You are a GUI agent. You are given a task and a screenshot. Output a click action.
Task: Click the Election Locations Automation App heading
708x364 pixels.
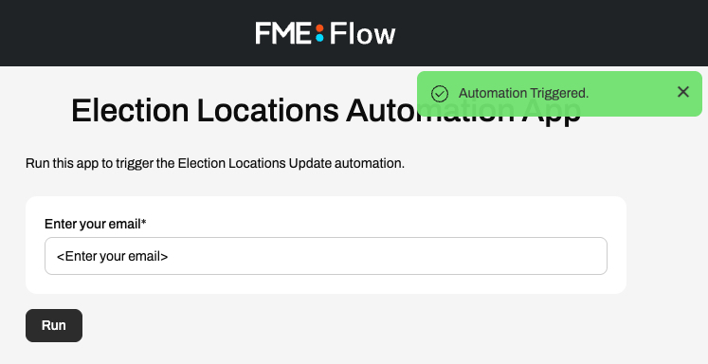[326, 110]
